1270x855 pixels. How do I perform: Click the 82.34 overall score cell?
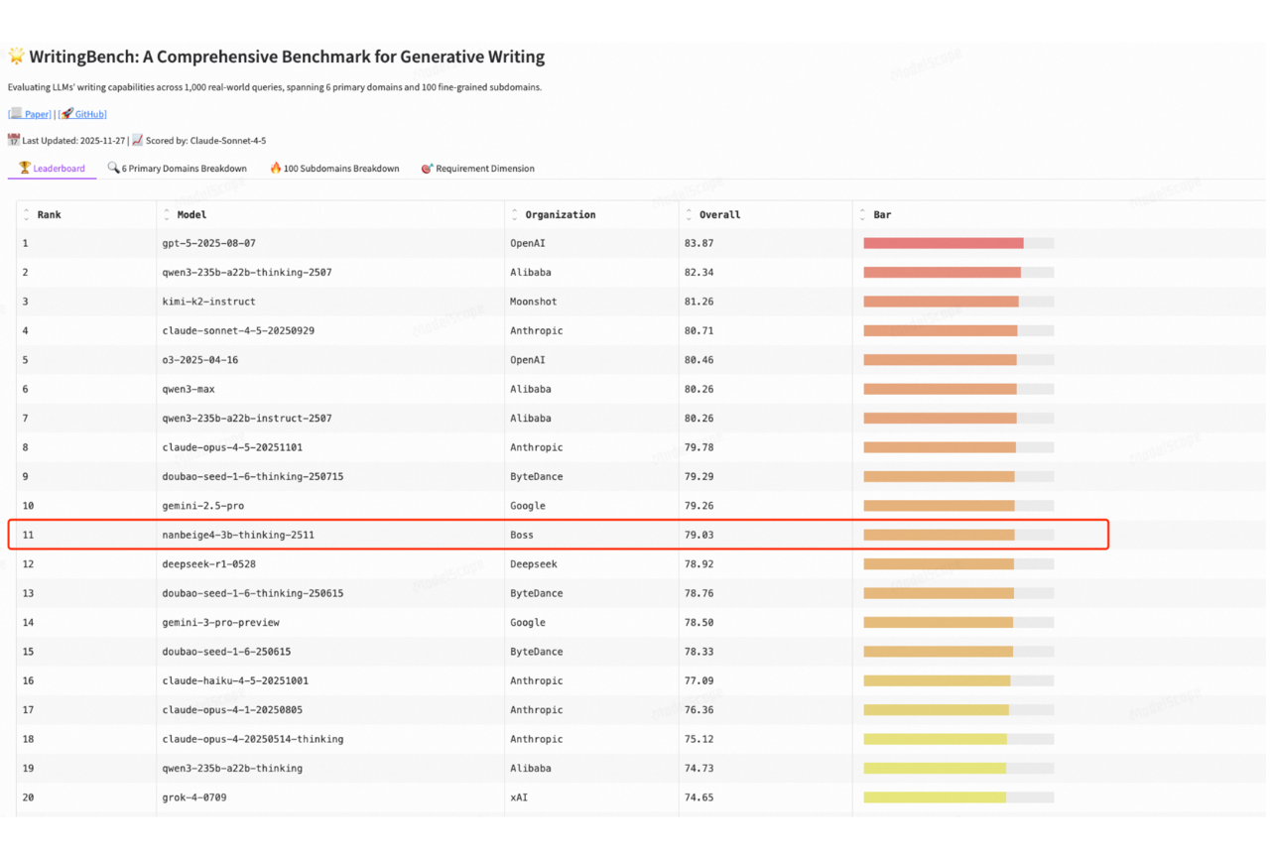click(x=698, y=272)
